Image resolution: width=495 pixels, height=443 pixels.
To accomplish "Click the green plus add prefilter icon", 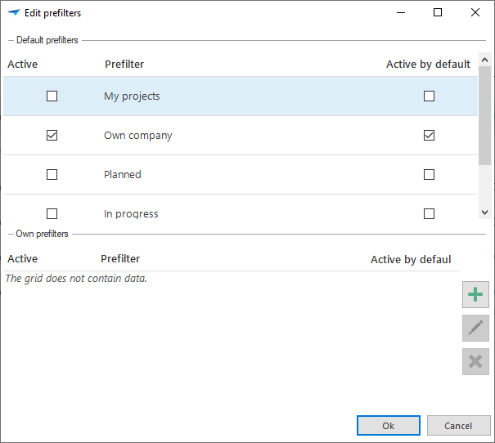I will [475, 295].
